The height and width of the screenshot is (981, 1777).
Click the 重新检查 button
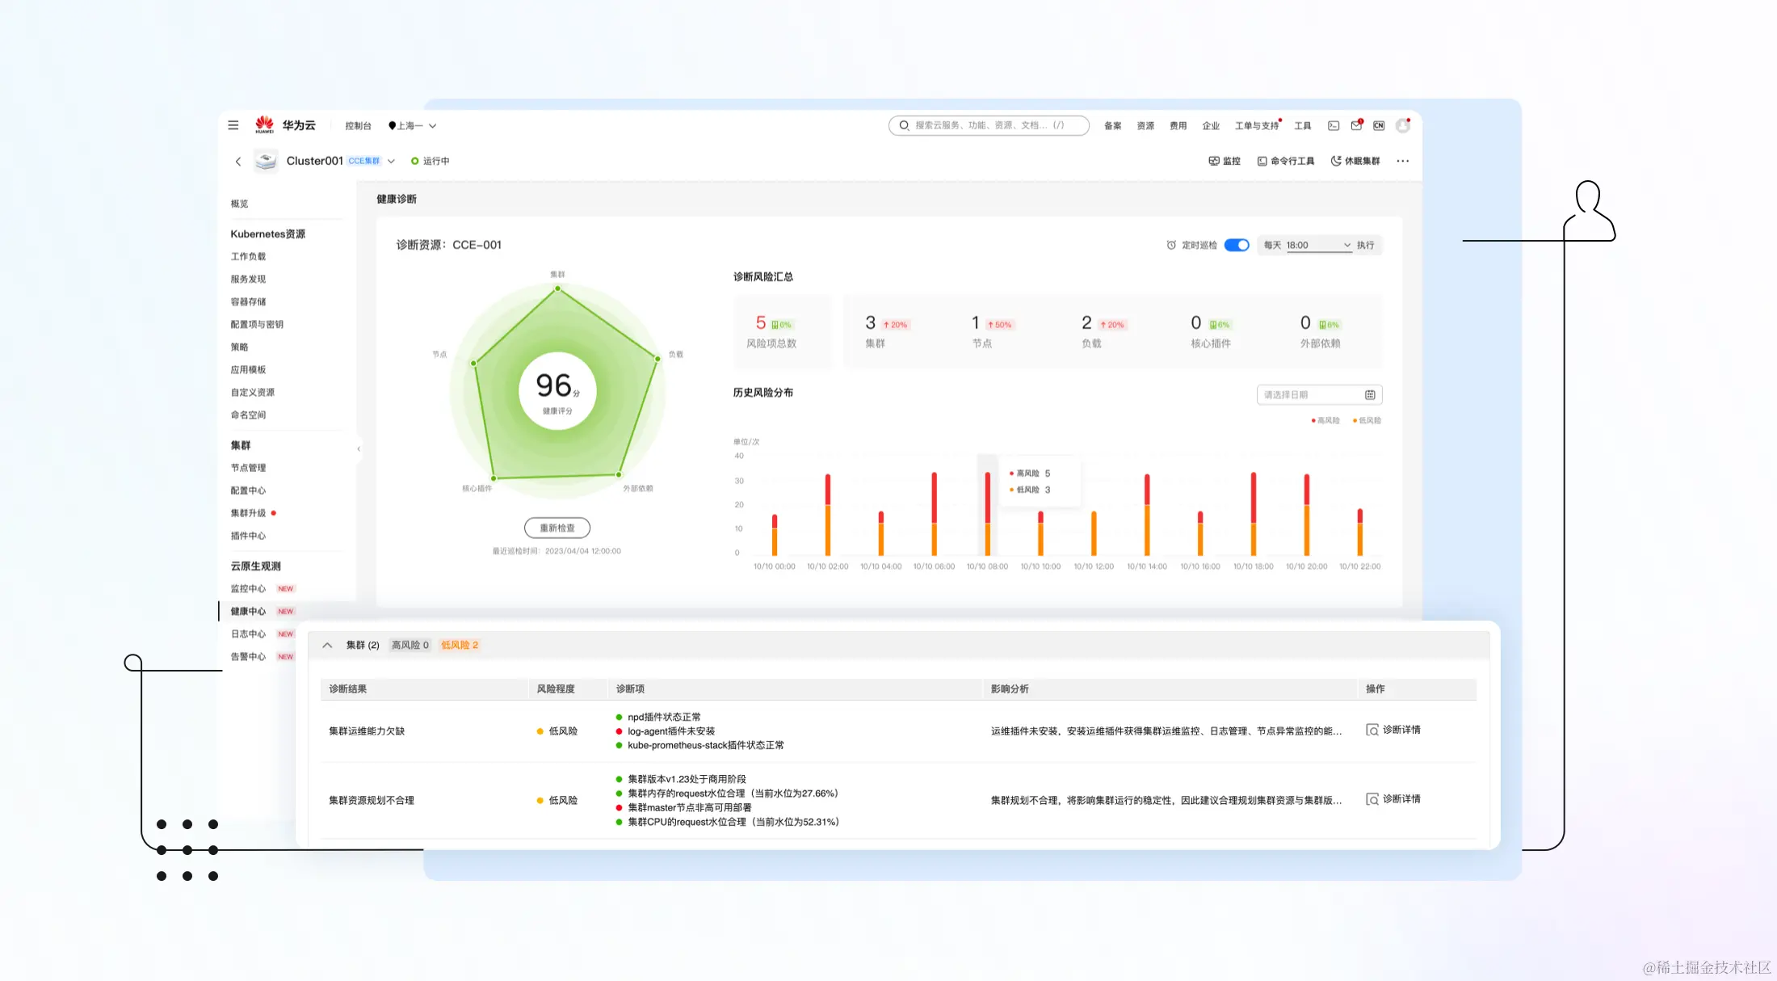557,528
